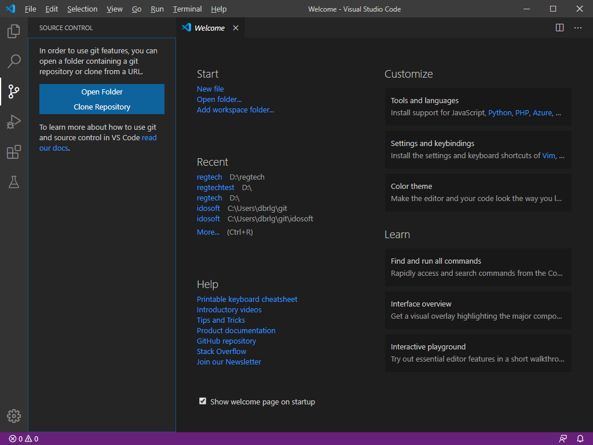Open the Interactive playground card
The image size is (593, 445).
478,353
